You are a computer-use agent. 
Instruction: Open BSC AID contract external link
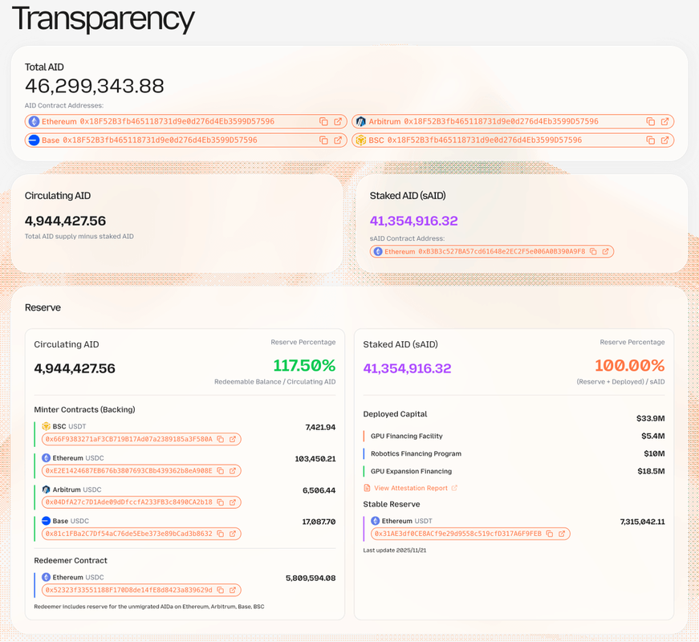coord(665,140)
